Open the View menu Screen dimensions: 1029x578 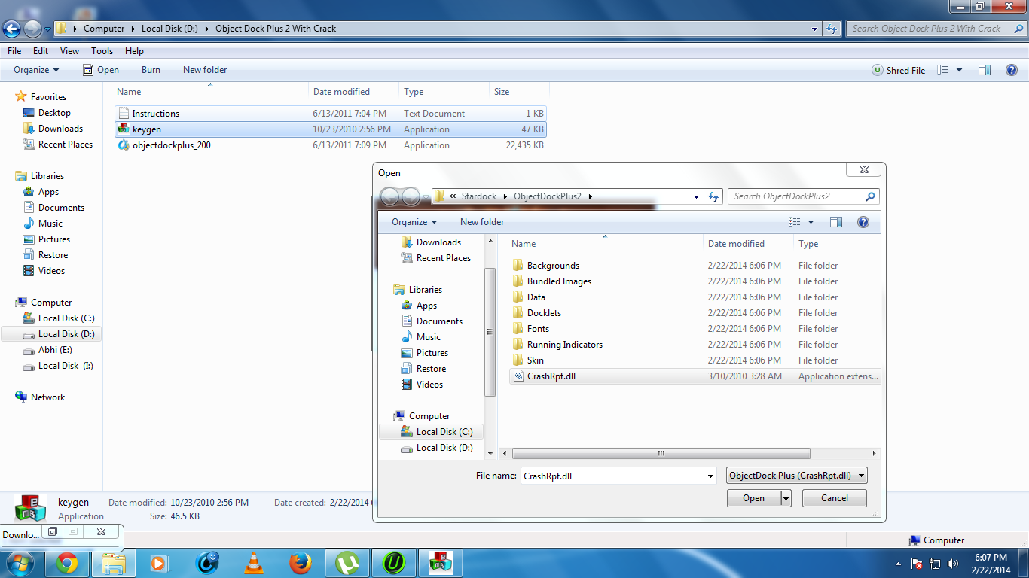pyautogui.click(x=69, y=51)
